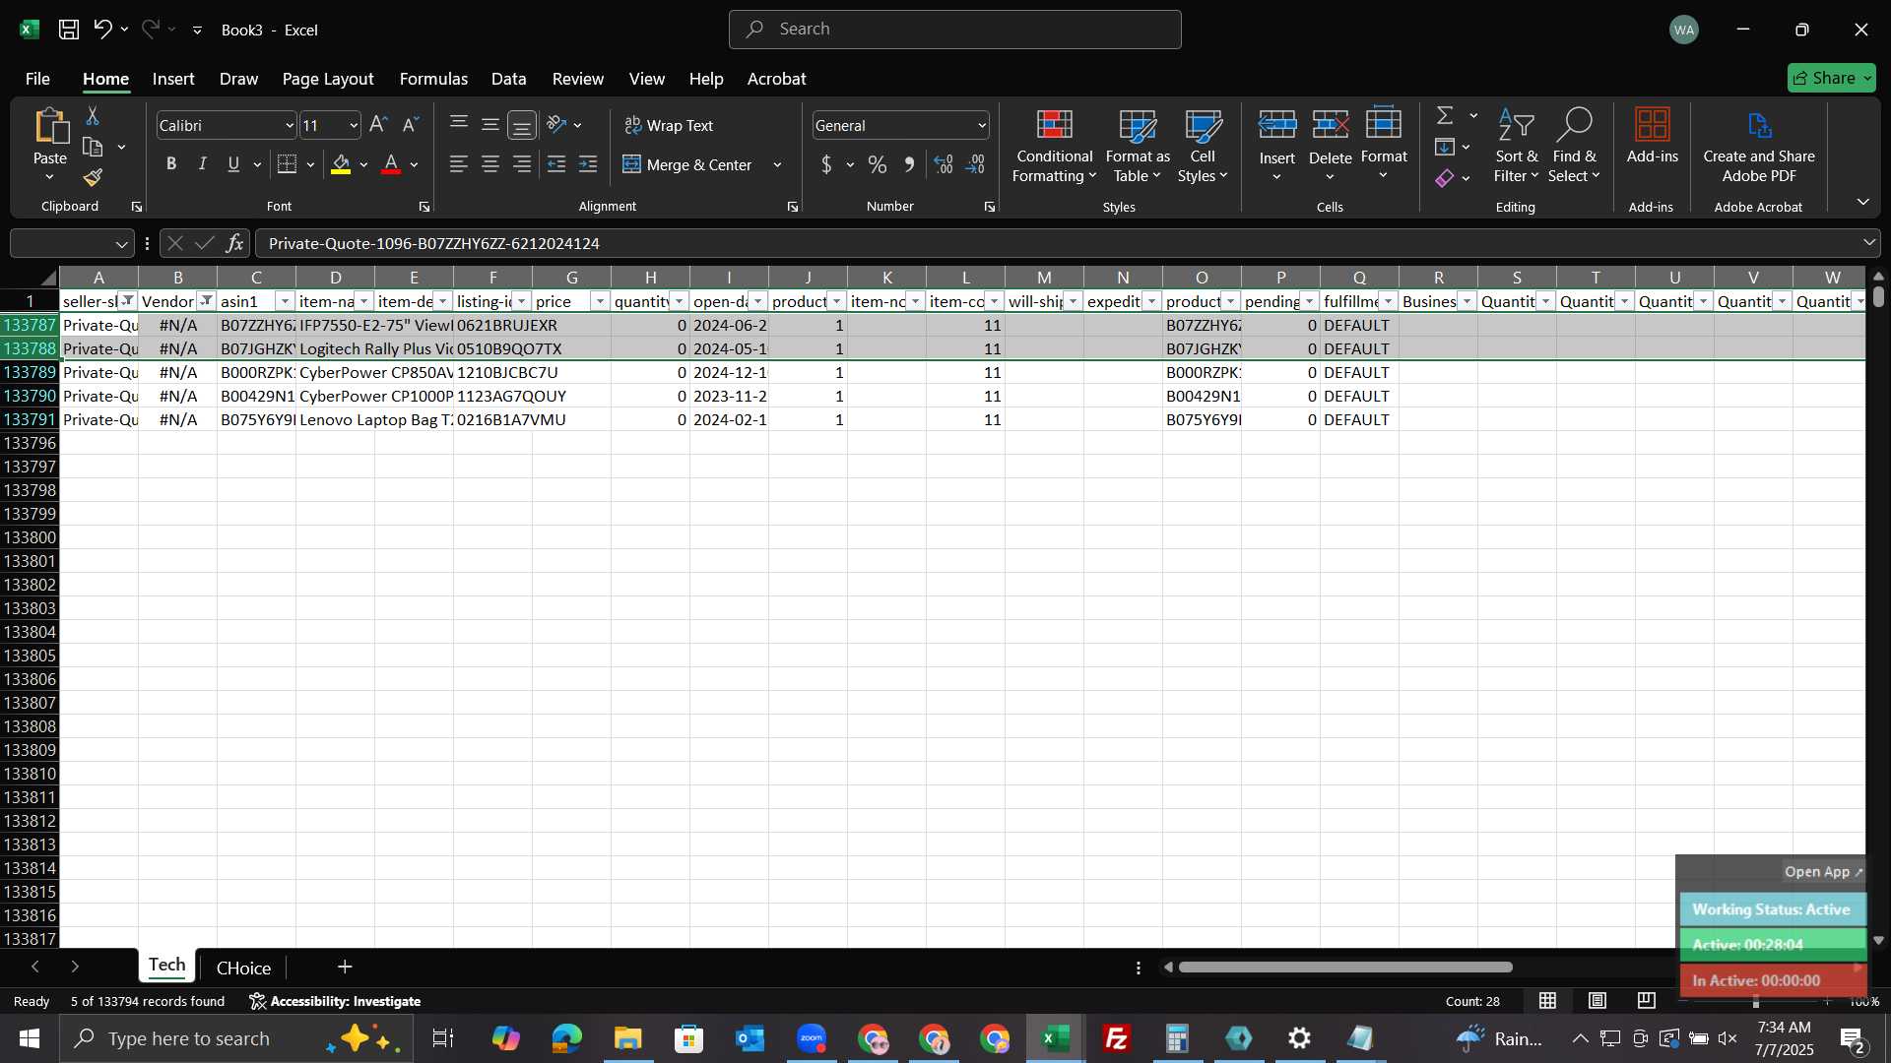Open the Data ribbon tab
1891x1063 pixels.
pos(508,79)
